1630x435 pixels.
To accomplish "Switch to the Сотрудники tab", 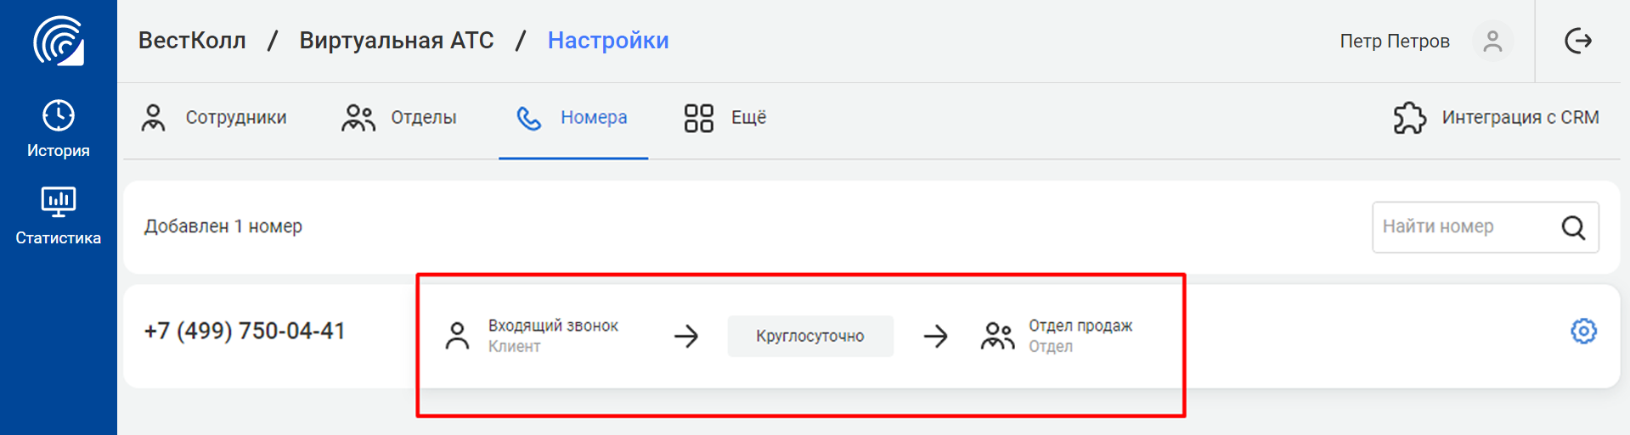I will tap(214, 118).
